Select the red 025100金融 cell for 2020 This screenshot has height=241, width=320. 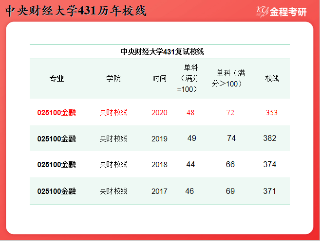[56, 113]
